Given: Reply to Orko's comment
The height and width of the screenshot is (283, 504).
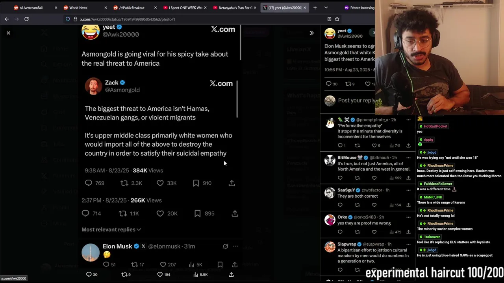Looking at the screenshot, I should (x=340, y=232).
